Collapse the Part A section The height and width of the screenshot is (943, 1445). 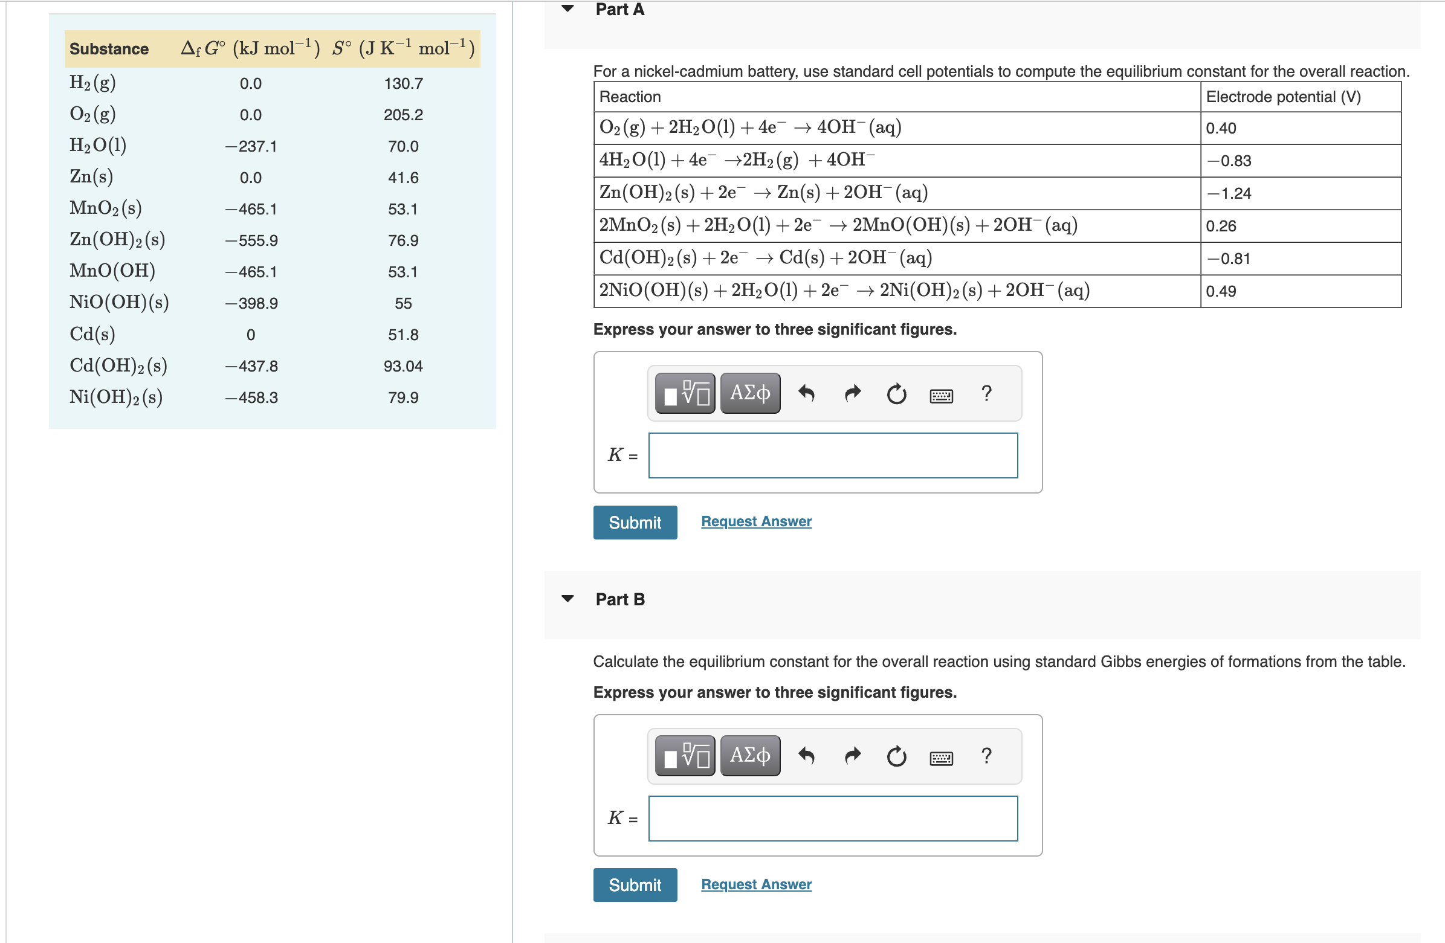[x=567, y=8]
